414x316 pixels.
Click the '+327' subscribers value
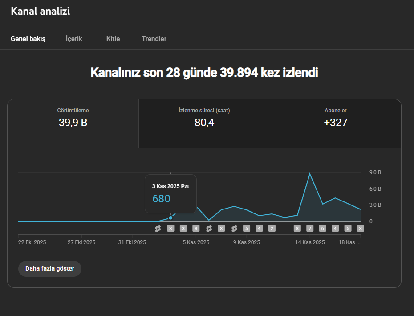(335, 123)
